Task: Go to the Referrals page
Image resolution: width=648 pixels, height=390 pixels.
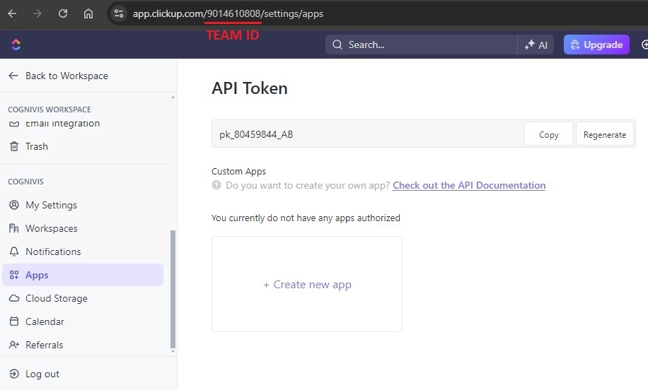Action: pyautogui.click(x=44, y=345)
